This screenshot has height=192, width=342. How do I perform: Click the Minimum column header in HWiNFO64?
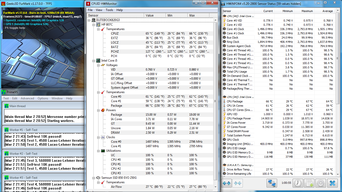284,11
